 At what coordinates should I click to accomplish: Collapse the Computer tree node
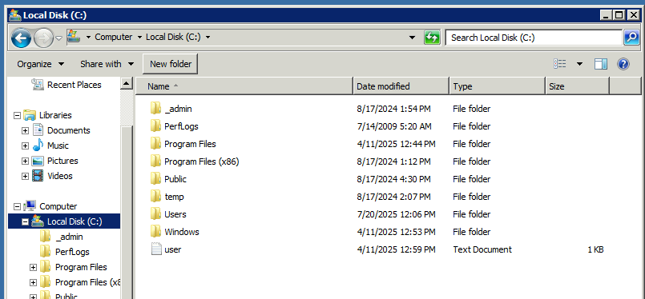(x=17, y=206)
